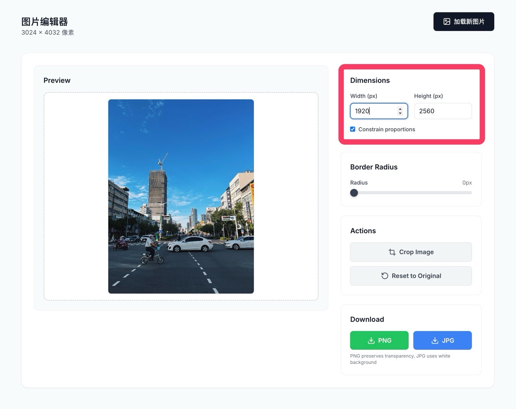Decrease width using the down stepper arrow
Viewport: 516px width, 409px height.
(400, 113)
